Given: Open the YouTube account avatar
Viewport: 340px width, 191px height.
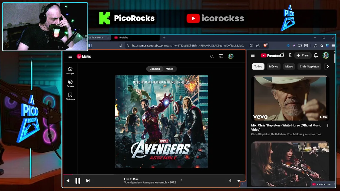Looking at the screenshot, I should click(326, 55).
